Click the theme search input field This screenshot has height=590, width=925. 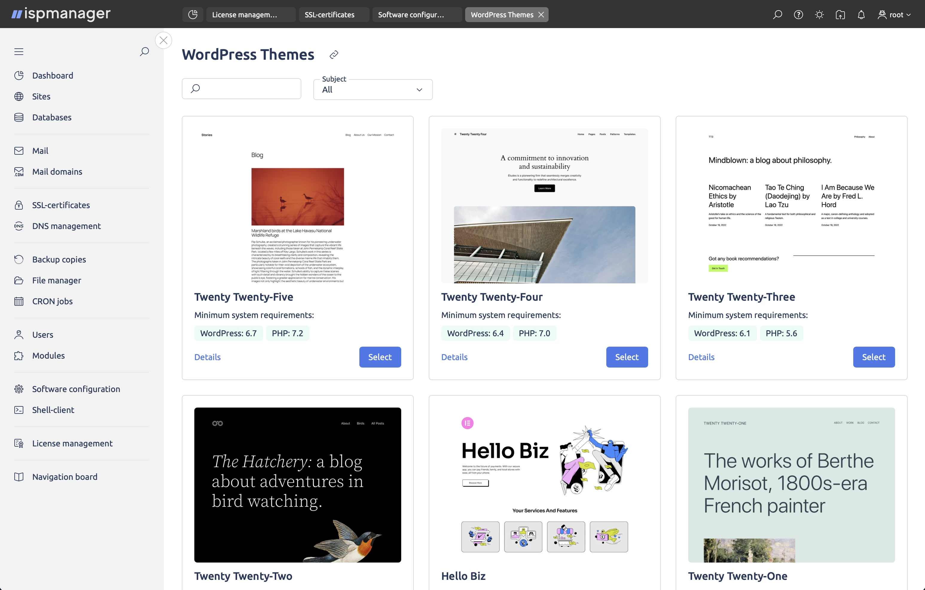(x=242, y=89)
